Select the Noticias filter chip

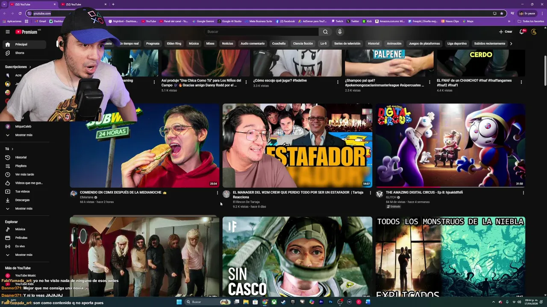(x=227, y=43)
